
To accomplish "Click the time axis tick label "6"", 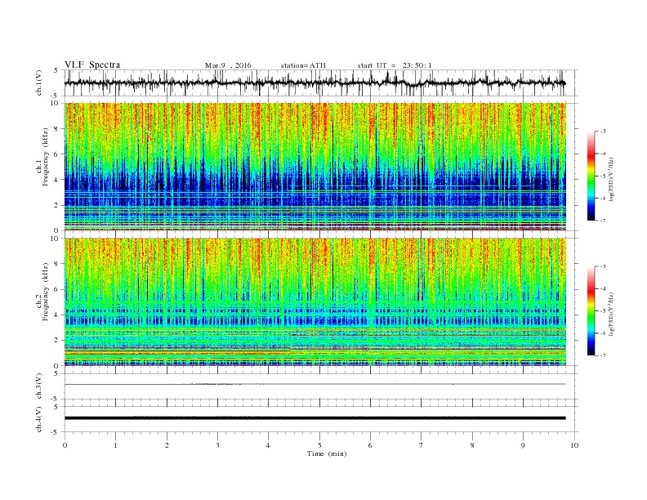I will pos(370,445).
